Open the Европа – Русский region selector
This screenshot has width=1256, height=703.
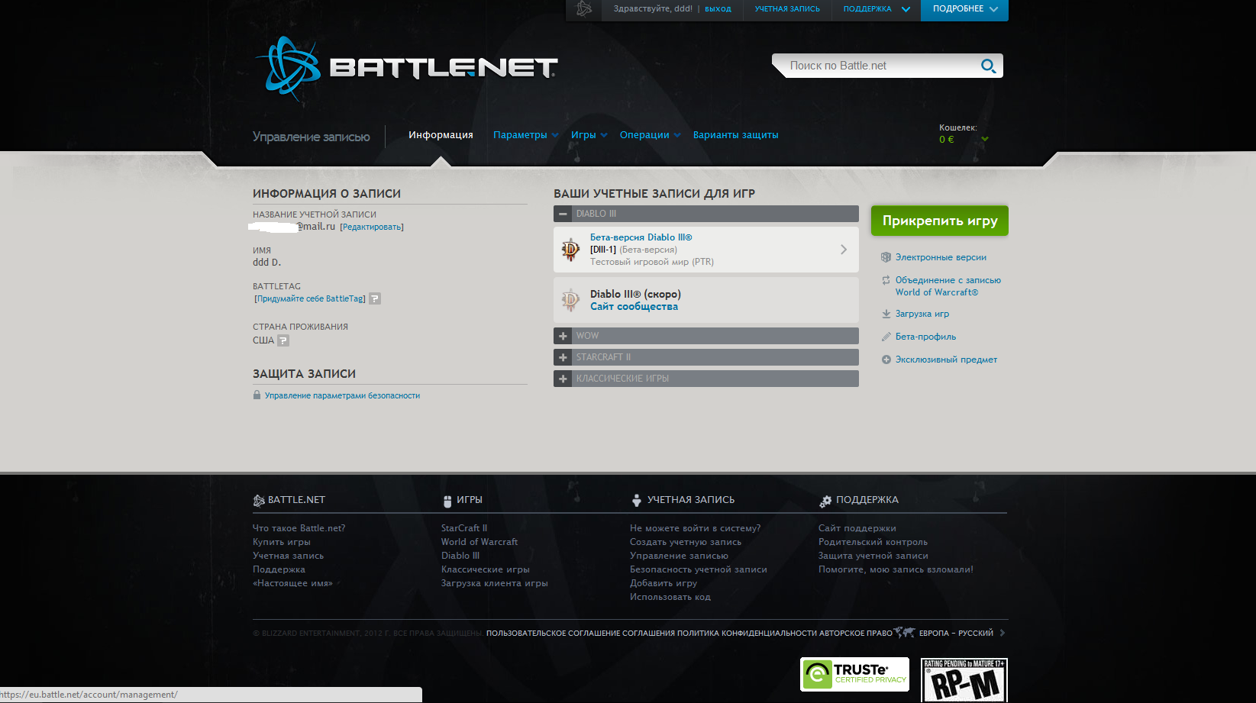click(962, 633)
